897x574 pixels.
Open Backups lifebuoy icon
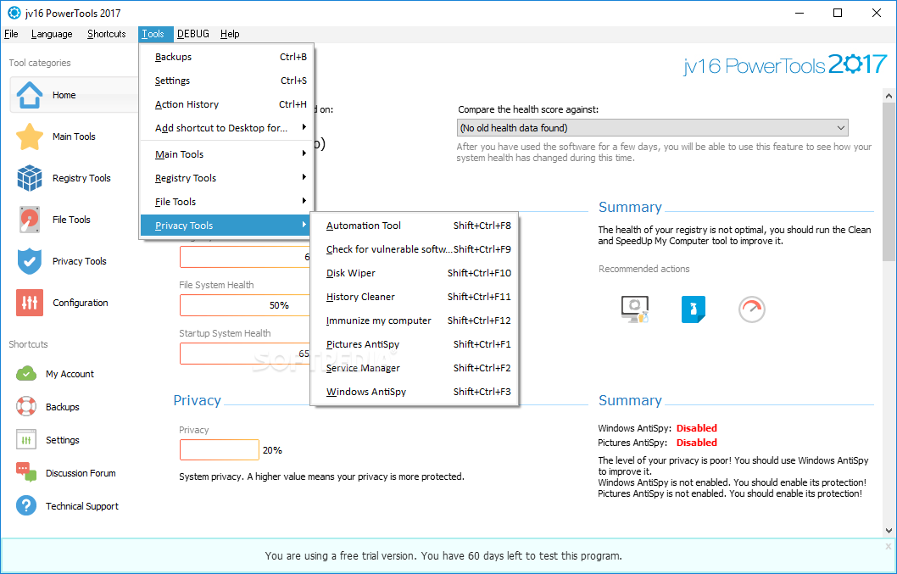tap(26, 407)
